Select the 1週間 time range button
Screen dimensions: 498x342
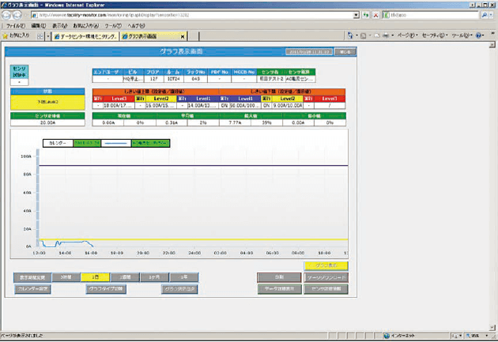[x=125, y=277]
